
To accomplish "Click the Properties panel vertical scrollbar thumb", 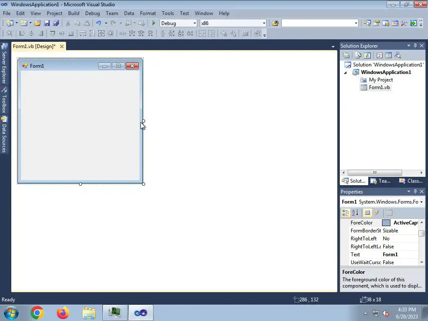I will click(x=422, y=233).
